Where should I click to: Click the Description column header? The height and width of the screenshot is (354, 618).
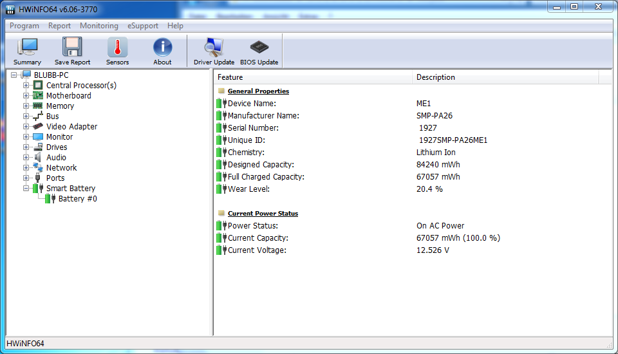(505, 77)
